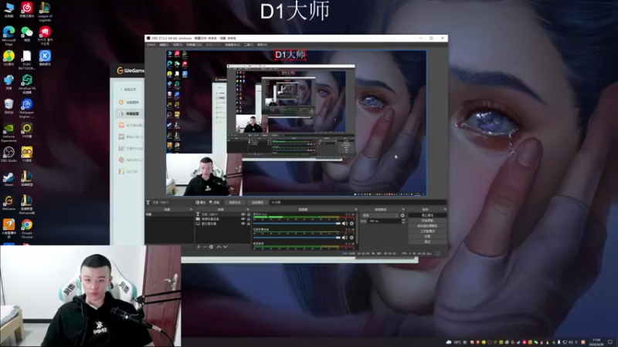
Task: Hide the text source using its eye
Action: [x=243, y=214]
